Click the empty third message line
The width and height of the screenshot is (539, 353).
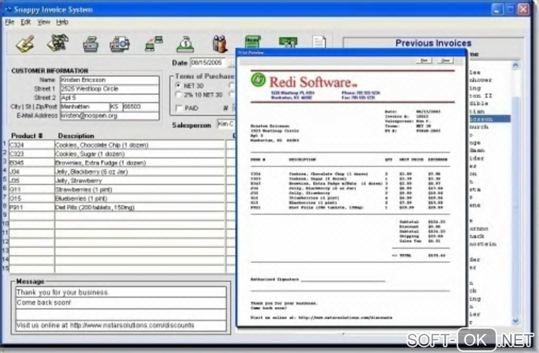pyautogui.click(x=121, y=314)
